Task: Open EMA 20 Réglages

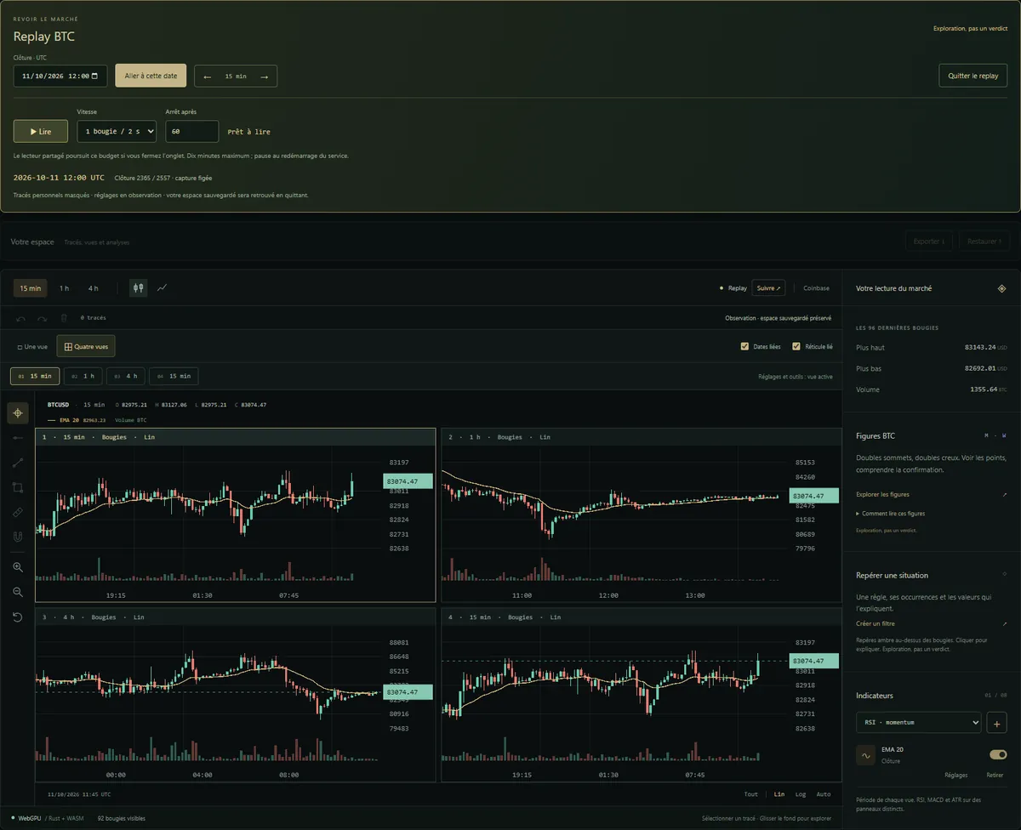Action: (x=956, y=776)
